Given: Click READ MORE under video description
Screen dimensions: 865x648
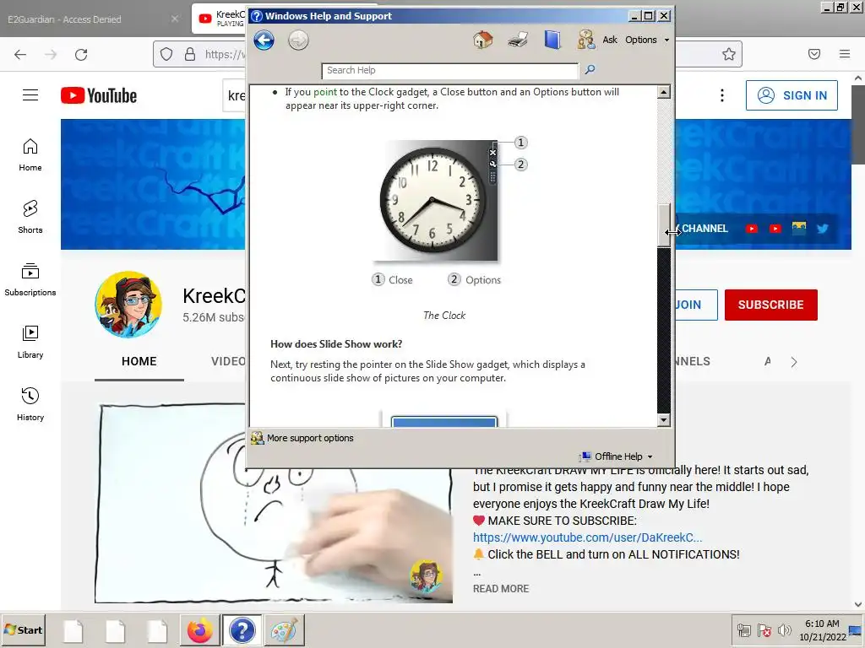Looking at the screenshot, I should point(501,588).
